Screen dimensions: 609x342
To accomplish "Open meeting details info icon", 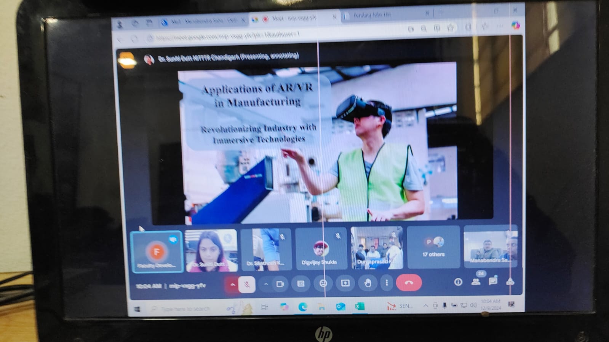I will [x=458, y=282].
